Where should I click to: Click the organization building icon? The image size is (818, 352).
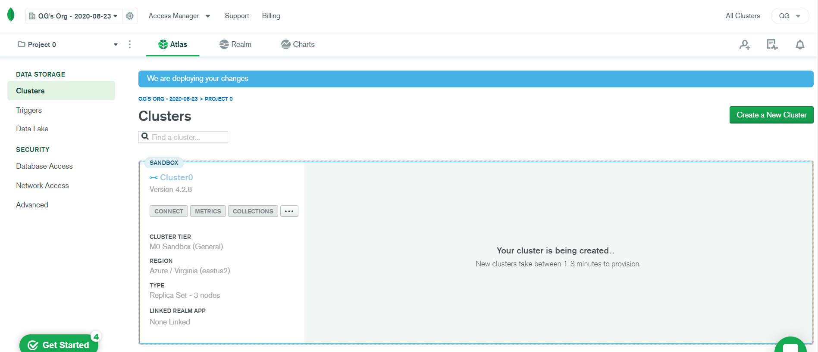coord(32,16)
